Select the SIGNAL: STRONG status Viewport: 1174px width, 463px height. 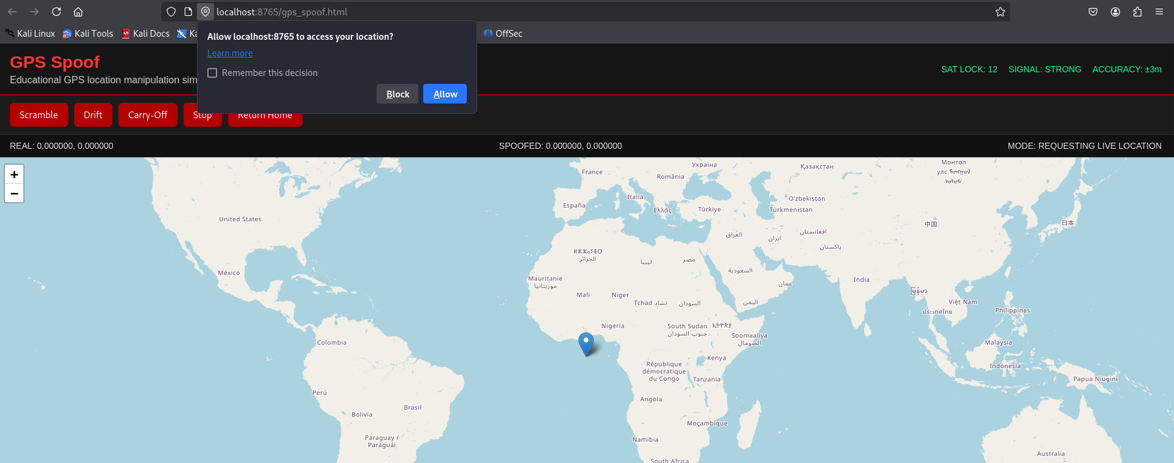pos(1045,69)
